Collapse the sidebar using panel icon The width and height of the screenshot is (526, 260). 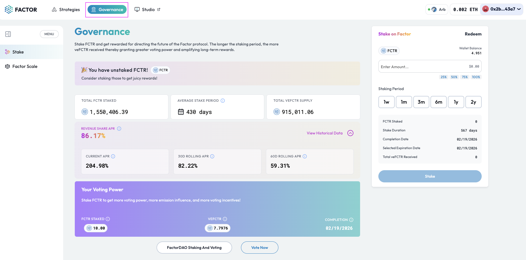click(x=8, y=34)
